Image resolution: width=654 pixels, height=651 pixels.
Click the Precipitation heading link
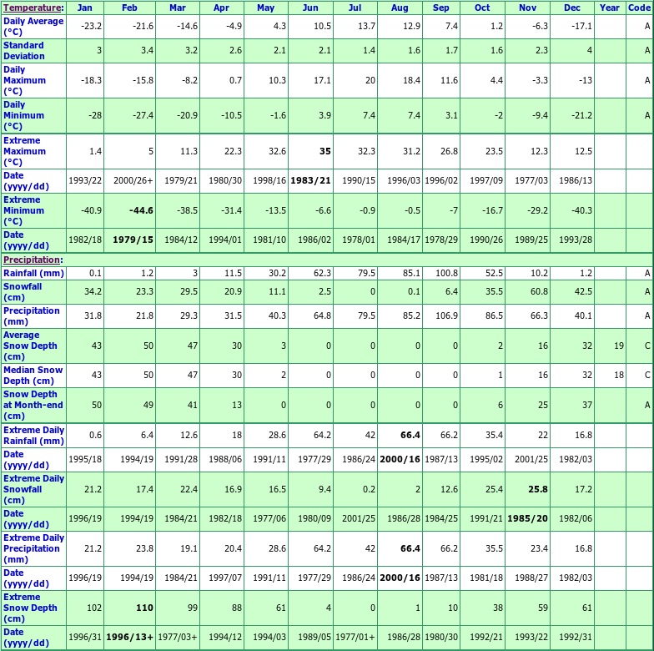[32, 260]
